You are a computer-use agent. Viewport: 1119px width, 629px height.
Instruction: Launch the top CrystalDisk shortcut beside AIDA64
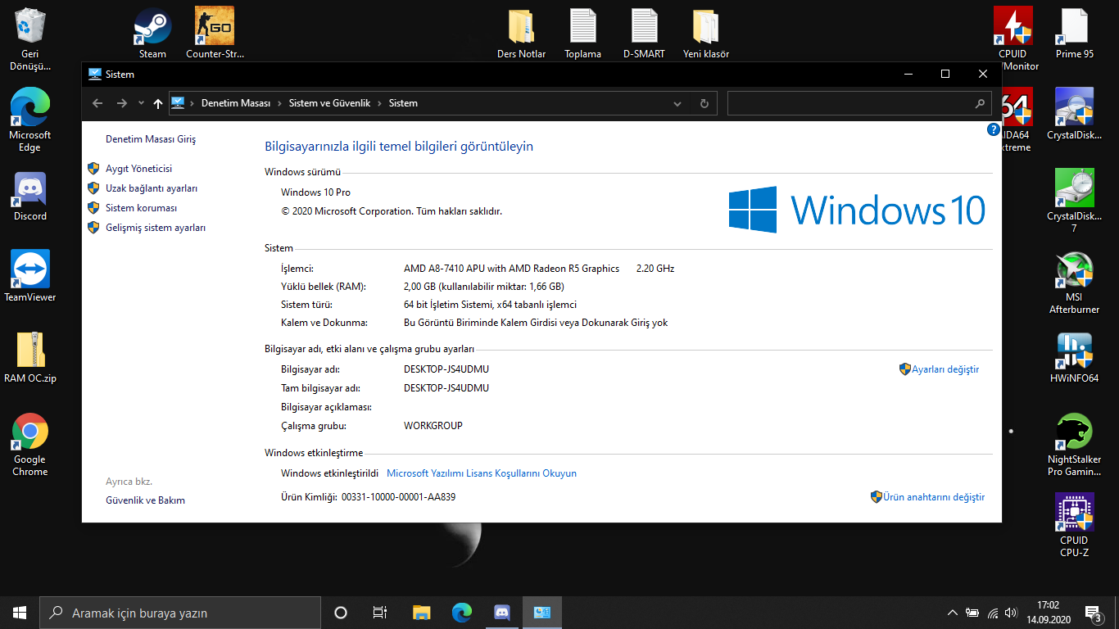tap(1074, 114)
